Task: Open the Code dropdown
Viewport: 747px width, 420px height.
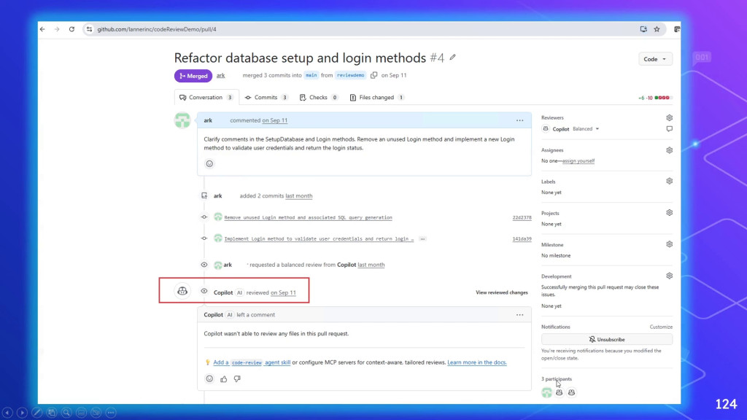Action: pos(655,59)
